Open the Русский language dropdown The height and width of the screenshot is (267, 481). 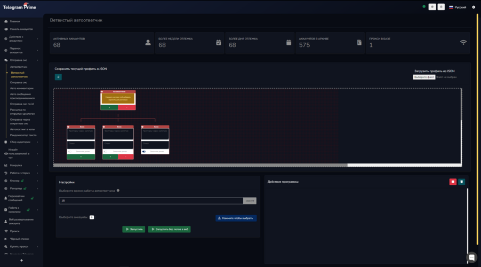tap(458, 7)
